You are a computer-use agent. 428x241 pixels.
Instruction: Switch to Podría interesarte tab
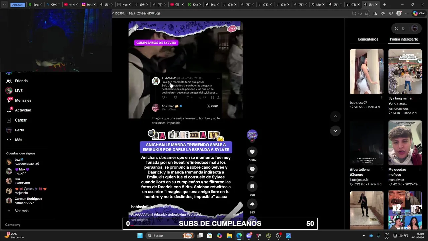click(x=404, y=39)
